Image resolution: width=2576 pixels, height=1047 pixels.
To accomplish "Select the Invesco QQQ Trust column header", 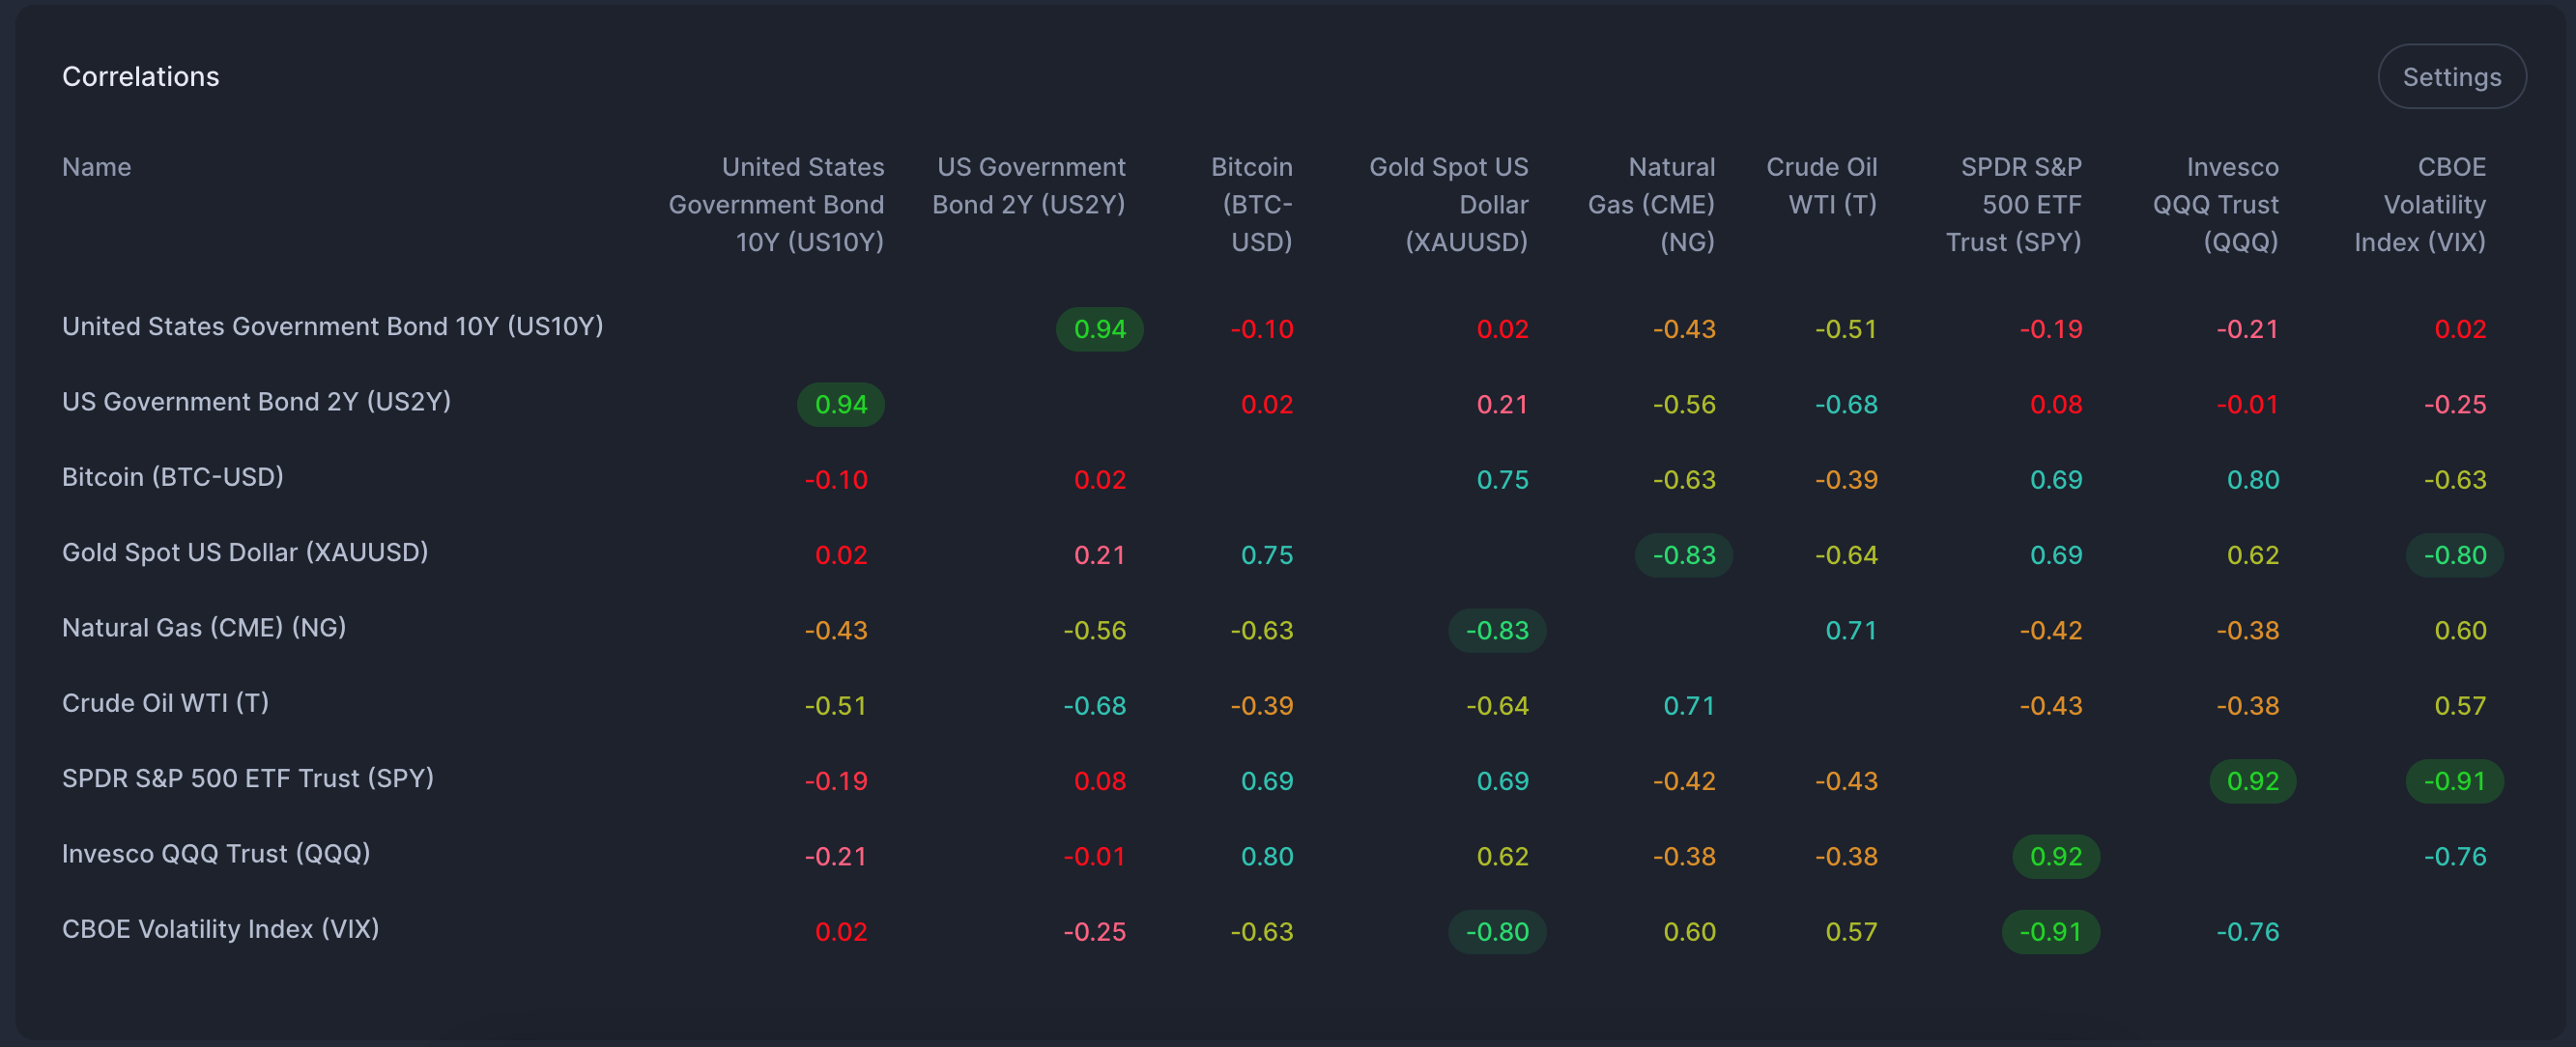I will (2216, 204).
